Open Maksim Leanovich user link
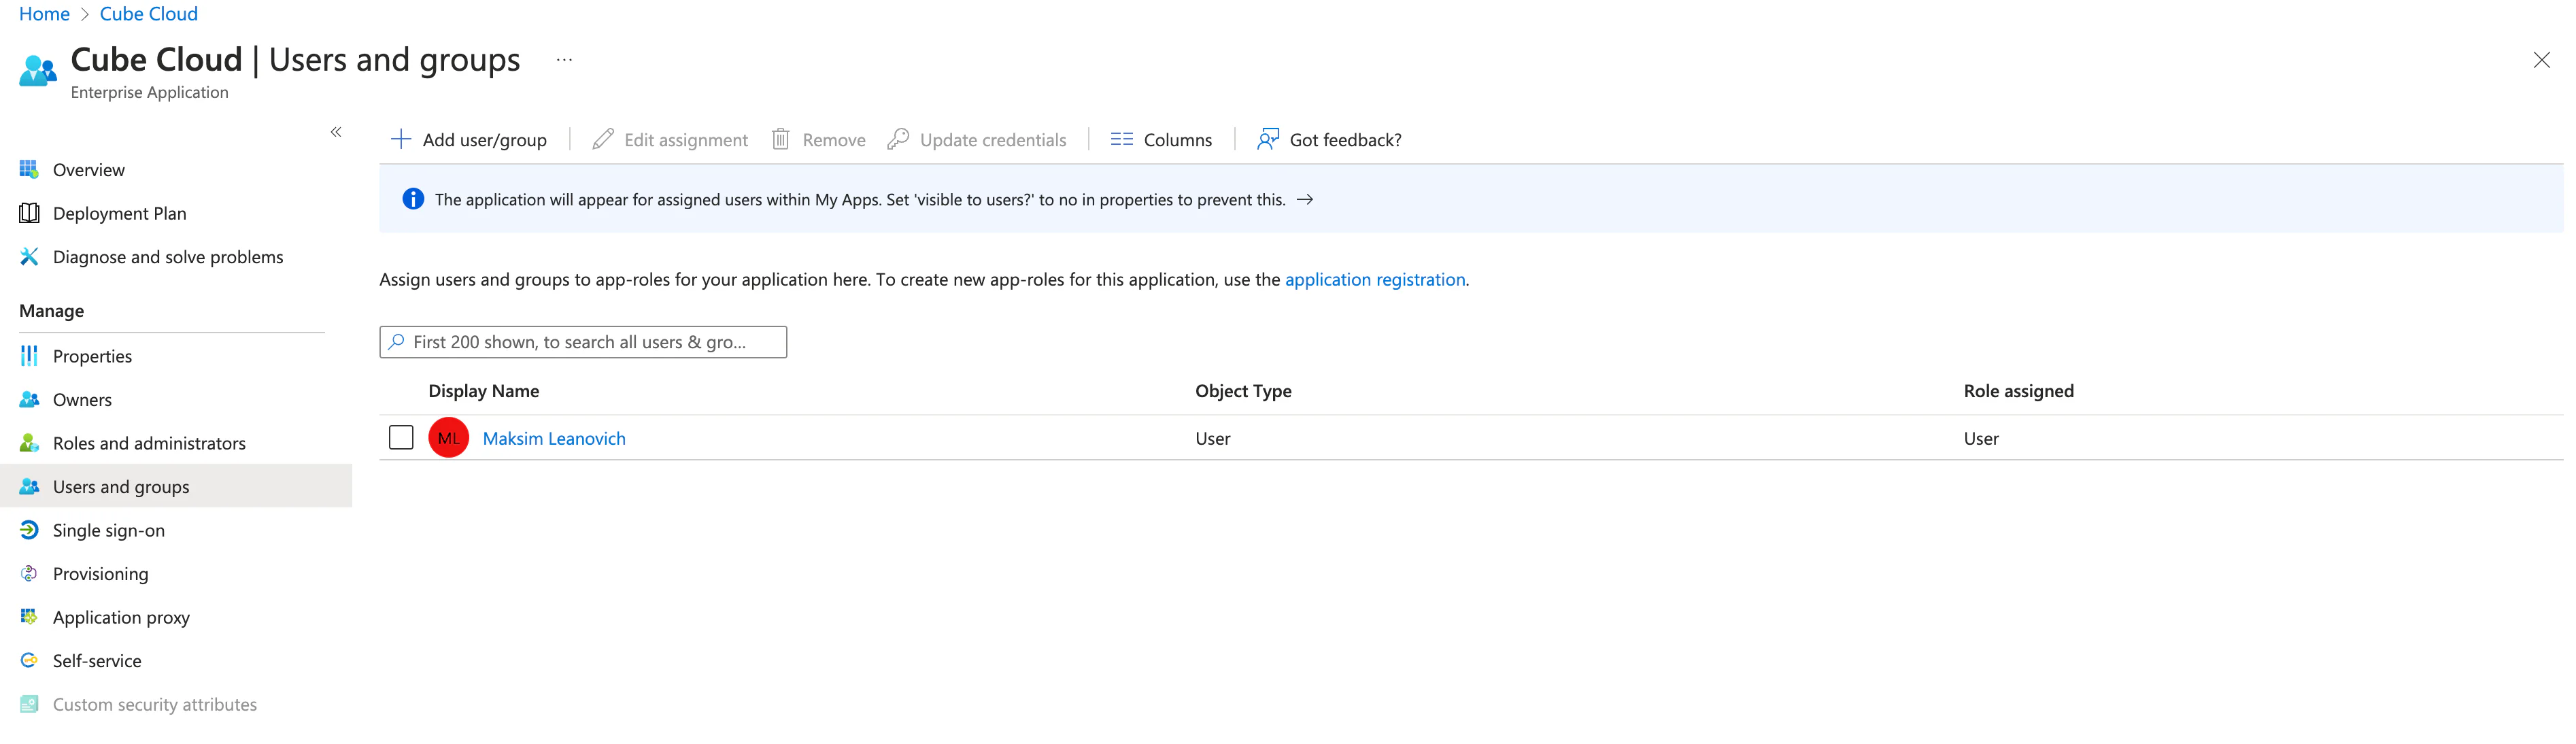Image resolution: width=2576 pixels, height=744 pixels. pyautogui.click(x=553, y=438)
